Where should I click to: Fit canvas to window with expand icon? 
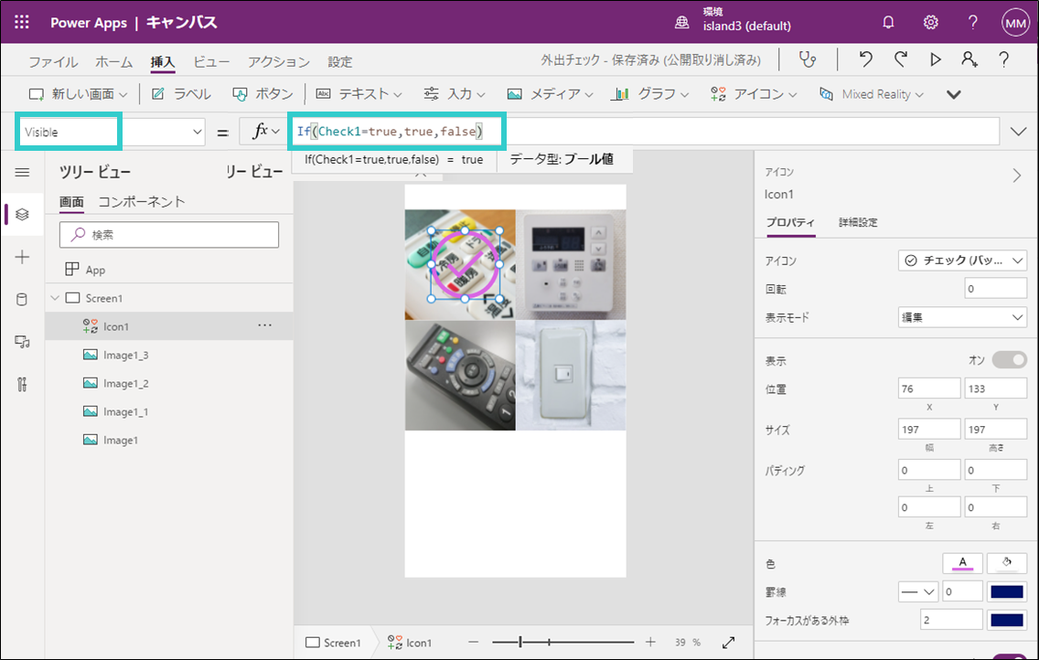(x=728, y=642)
